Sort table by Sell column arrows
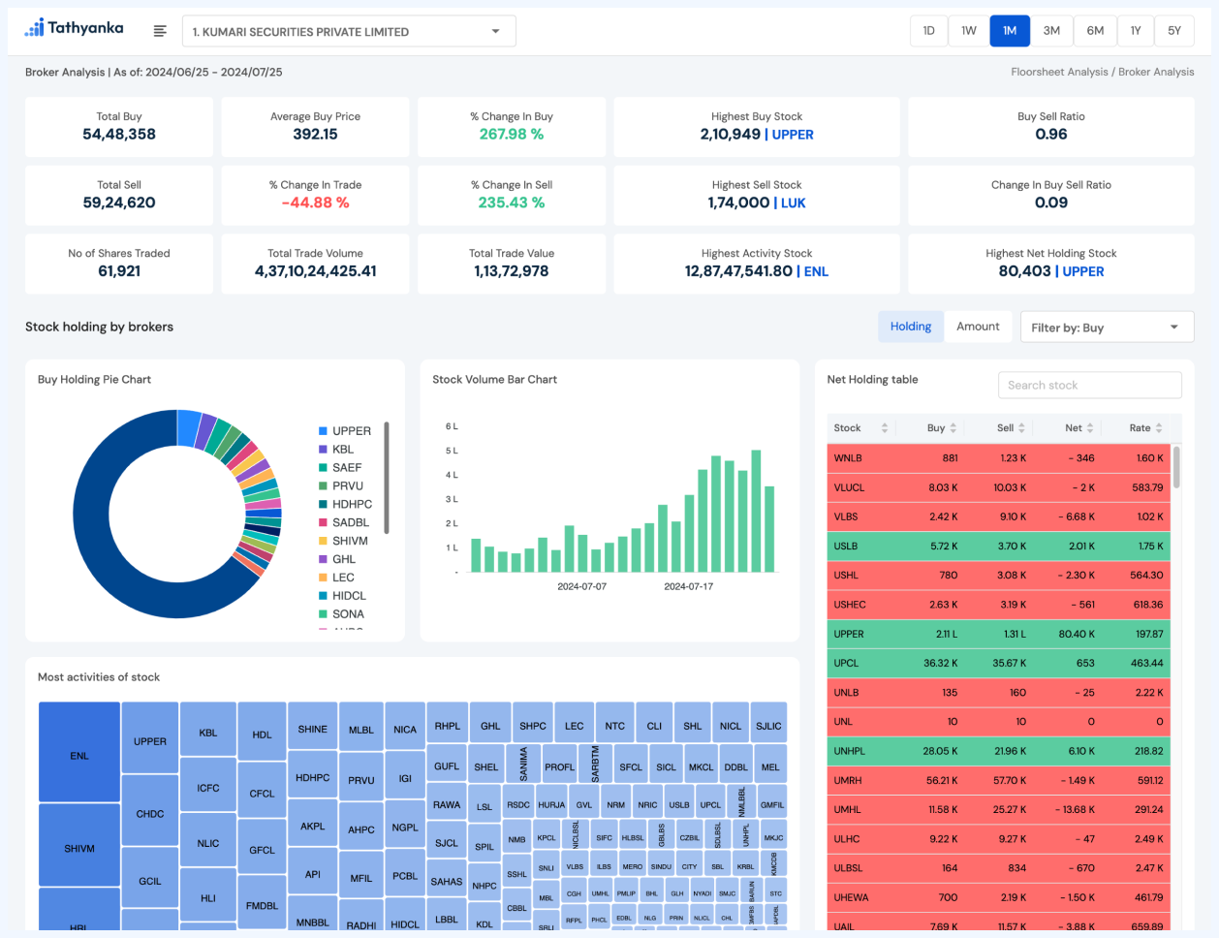This screenshot has height=938, width=1219. click(x=1021, y=428)
